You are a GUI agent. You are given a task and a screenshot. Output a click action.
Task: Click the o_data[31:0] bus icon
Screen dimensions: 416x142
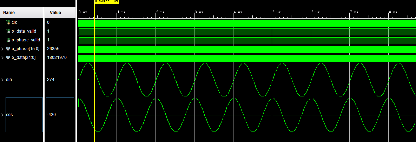[8, 58]
